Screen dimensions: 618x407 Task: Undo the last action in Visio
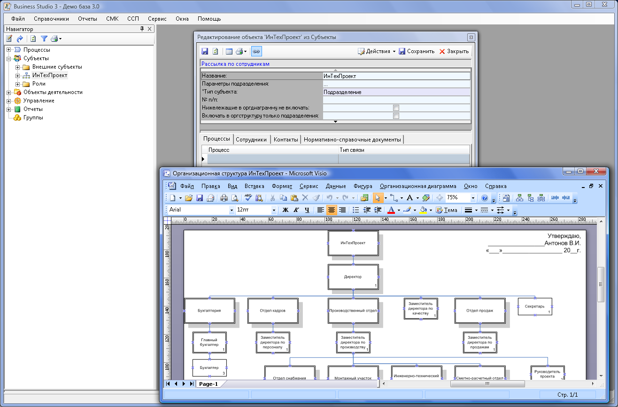(x=329, y=198)
